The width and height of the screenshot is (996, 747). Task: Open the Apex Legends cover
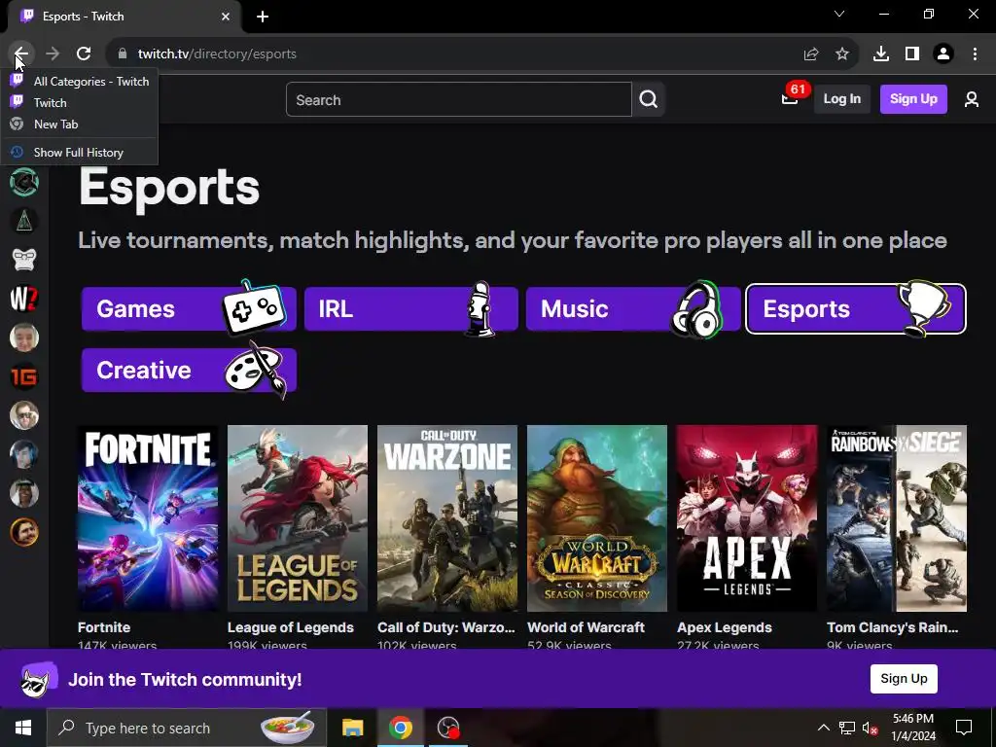click(x=747, y=518)
